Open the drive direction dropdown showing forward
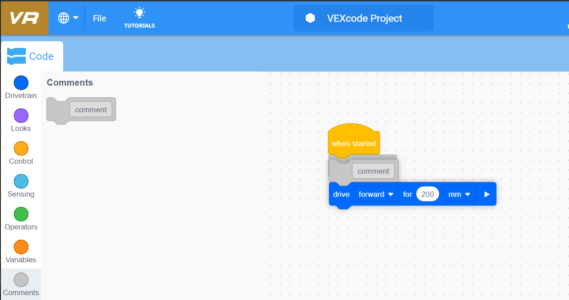 coord(376,194)
